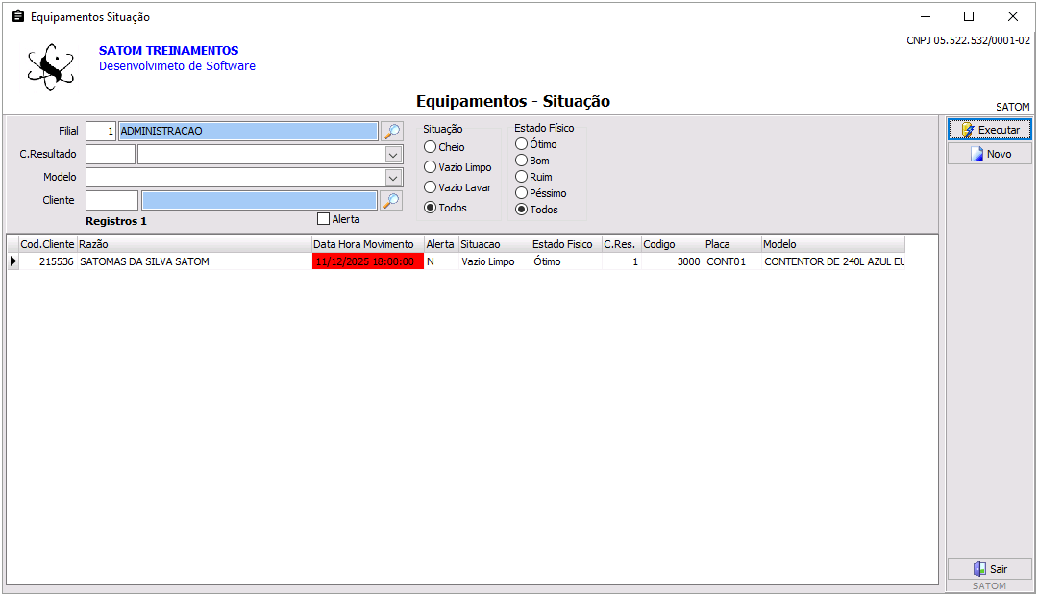Click the clipboard icon in title bar

click(x=17, y=17)
